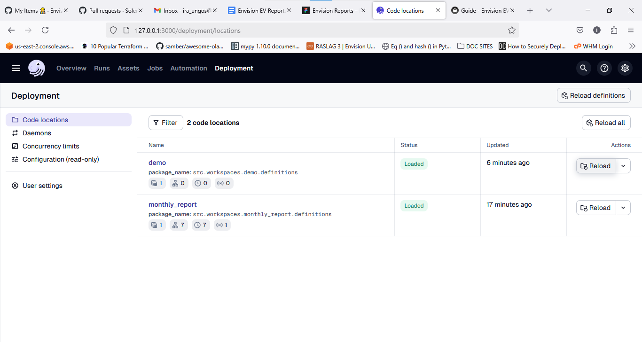Click monthly_report jobs count badge

coord(179,225)
